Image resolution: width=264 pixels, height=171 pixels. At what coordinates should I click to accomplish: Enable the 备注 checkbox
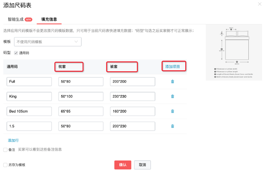coord(5,150)
